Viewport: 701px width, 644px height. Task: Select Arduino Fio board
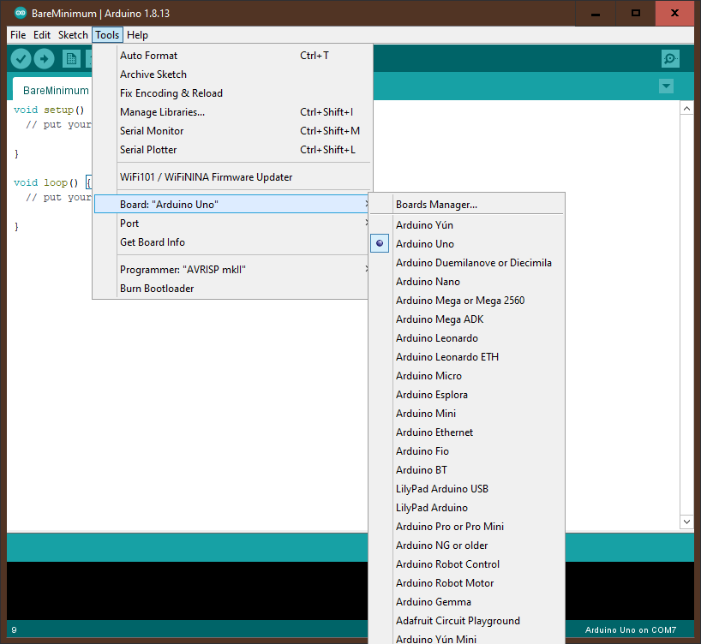click(467, 451)
